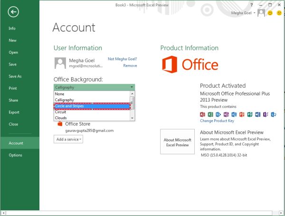
Task: Click the Remove account link
Action: point(130,66)
